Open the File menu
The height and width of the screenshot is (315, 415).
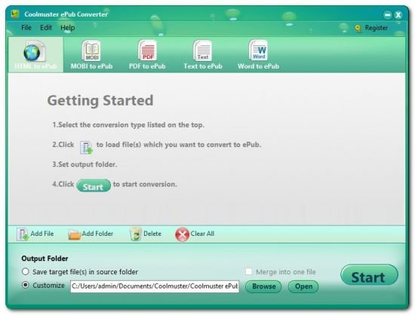pos(26,27)
